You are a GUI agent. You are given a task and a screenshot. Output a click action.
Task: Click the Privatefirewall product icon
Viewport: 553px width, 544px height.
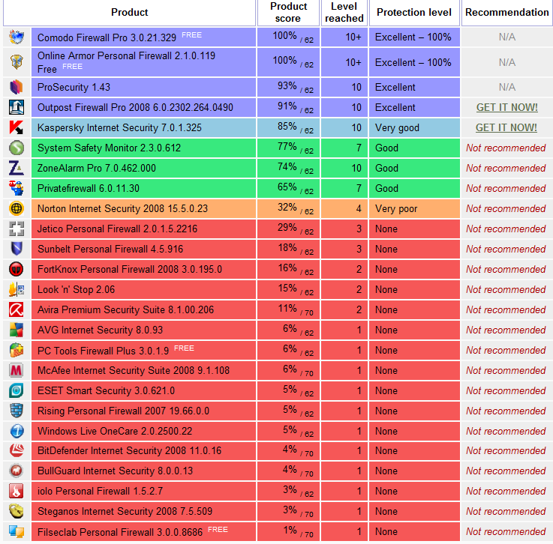tap(17, 188)
